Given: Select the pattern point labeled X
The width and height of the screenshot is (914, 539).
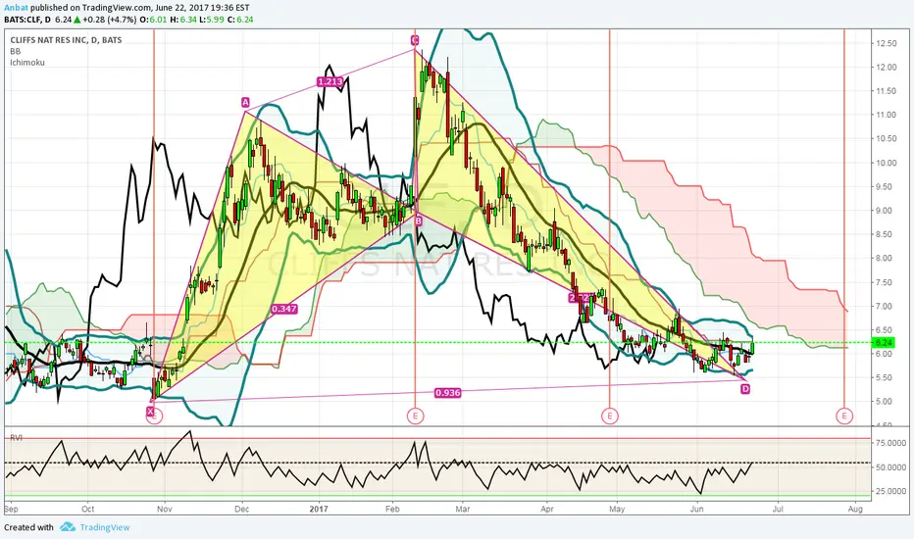Looking at the screenshot, I should 150,411.
